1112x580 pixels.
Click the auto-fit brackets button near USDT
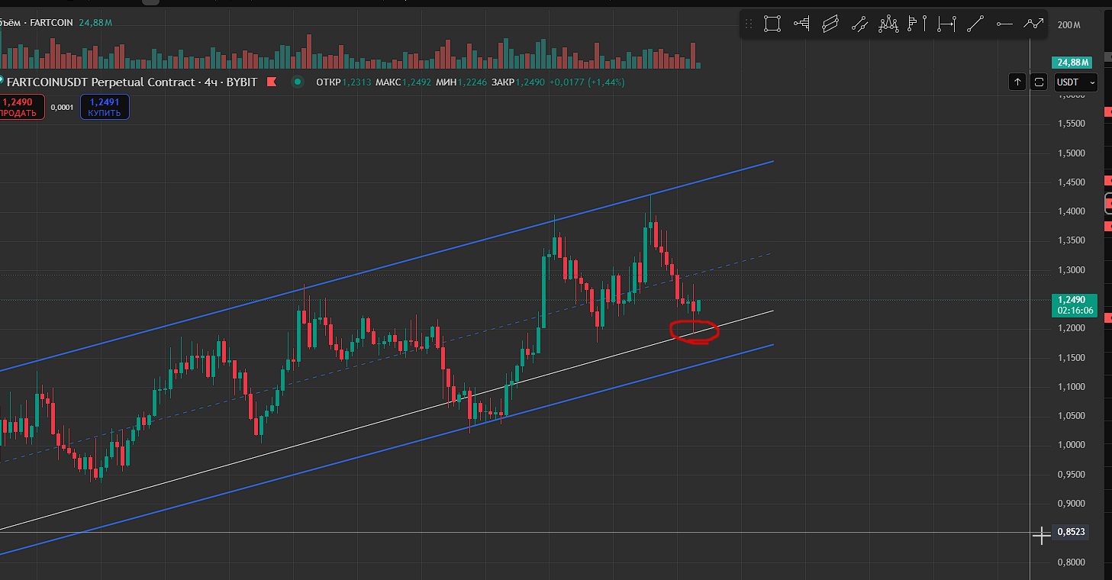pos(1038,82)
